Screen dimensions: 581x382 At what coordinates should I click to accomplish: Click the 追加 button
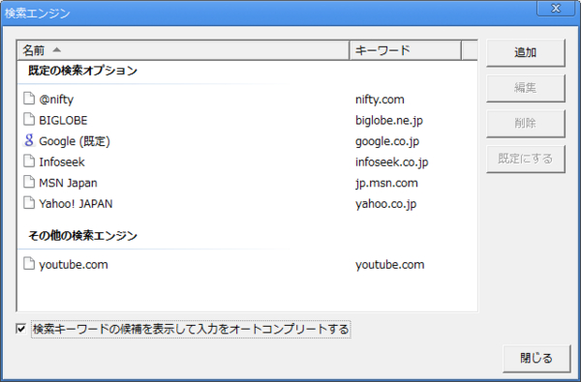pyautogui.click(x=526, y=52)
